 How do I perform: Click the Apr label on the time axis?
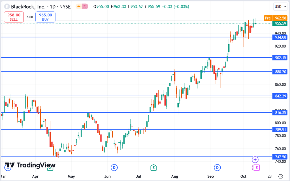tap(35, 176)
